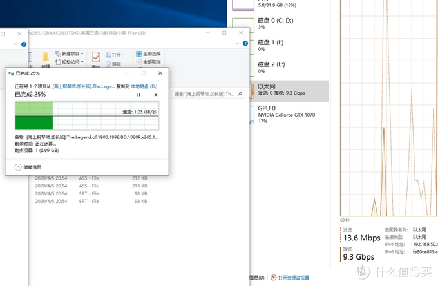438x286 pixels.
Task: Click 打开 dropdown in Explorer ribbon
Action: click(x=115, y=55)
